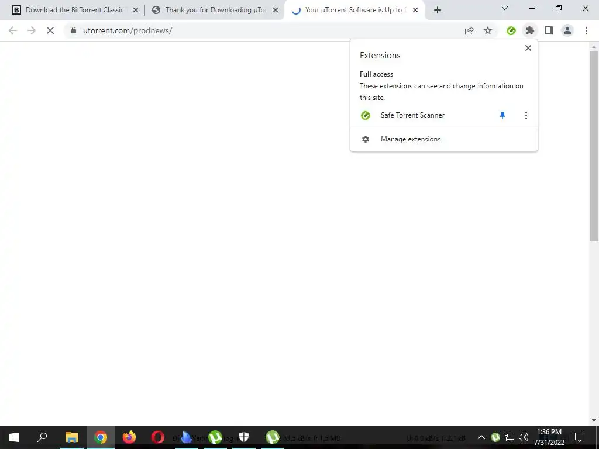Image resolution: width=599 pixels, height=449 pixels.
Task: Click the Safe Torrent Scanner toolbar icon
Action: click(x=511, y=30)
